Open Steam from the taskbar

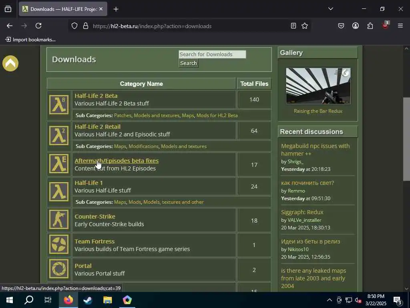tap(88, 300)
